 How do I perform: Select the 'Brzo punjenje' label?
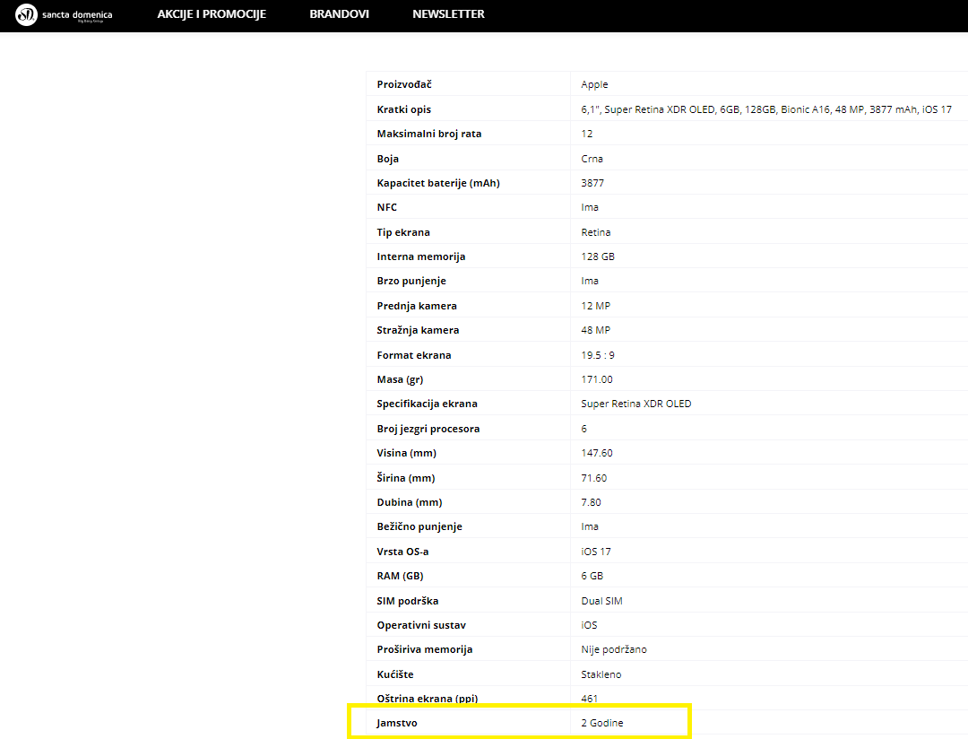[x=411, y=281]
